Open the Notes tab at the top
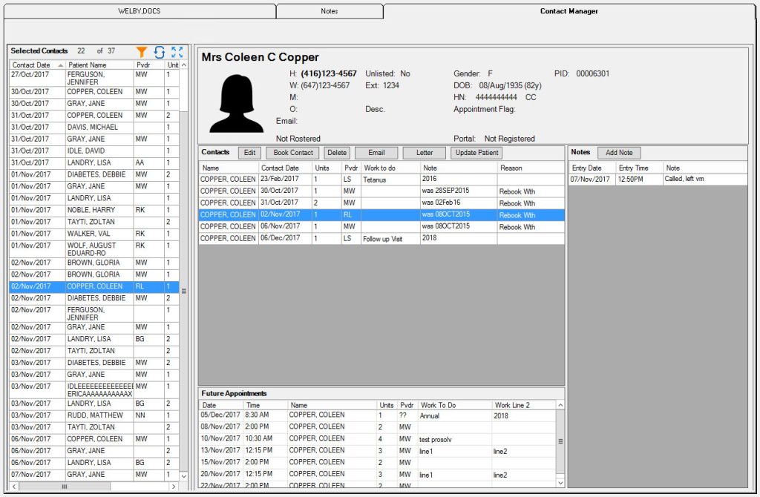The height and width of the screenshot is (497, 760). [x=329, y=11]
